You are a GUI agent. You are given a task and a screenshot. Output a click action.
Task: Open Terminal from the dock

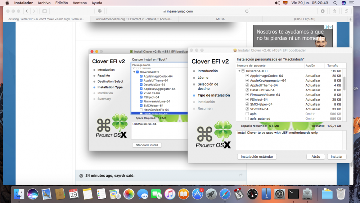click(x=294, y=194)
